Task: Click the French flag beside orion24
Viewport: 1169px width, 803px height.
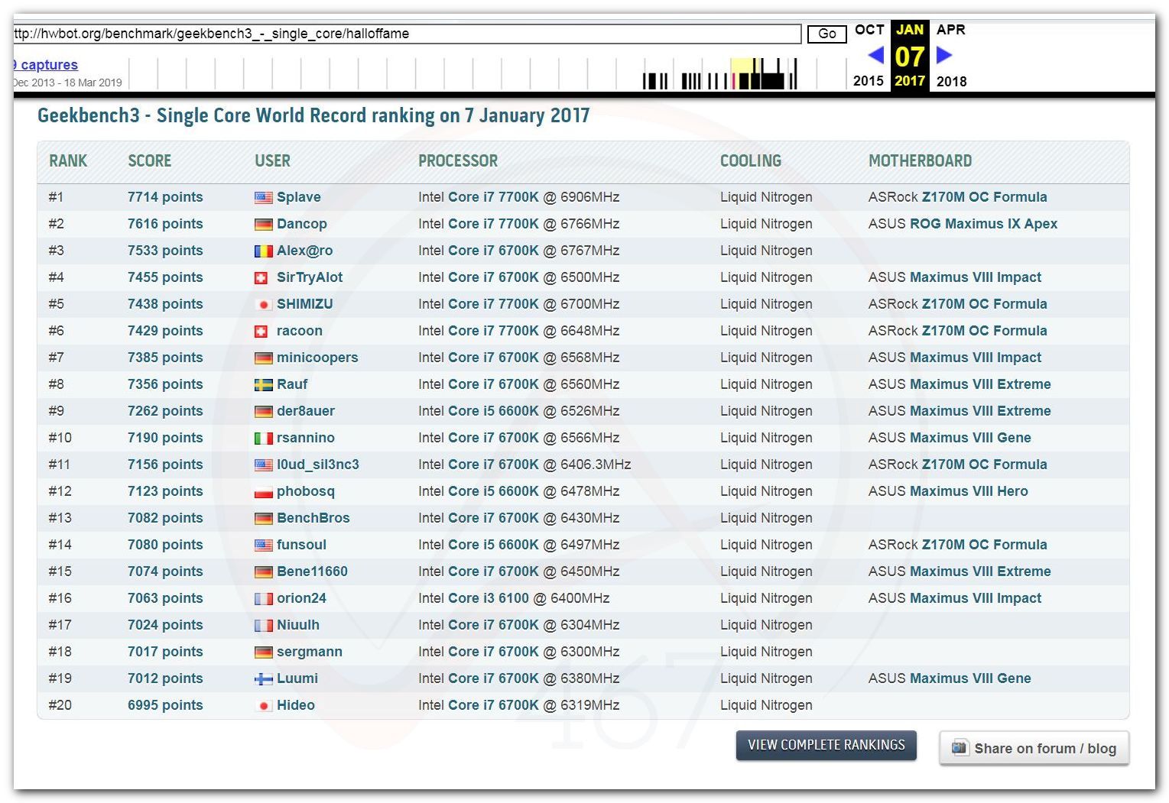Action: tap(263, 598)
